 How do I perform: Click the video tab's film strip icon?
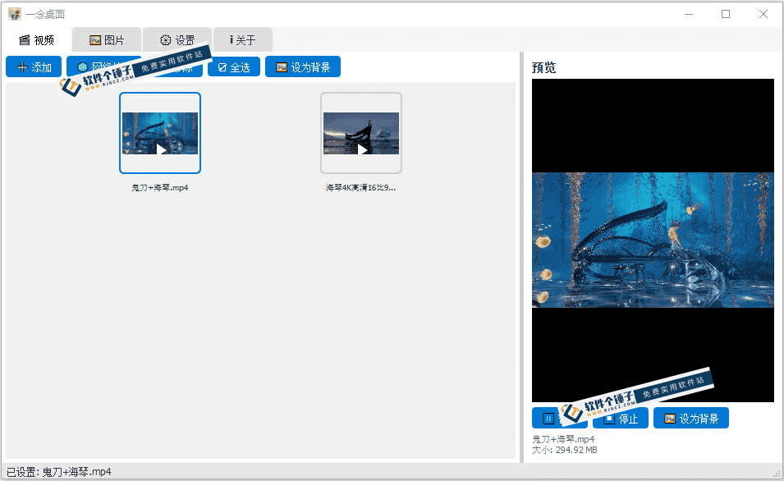22,39
